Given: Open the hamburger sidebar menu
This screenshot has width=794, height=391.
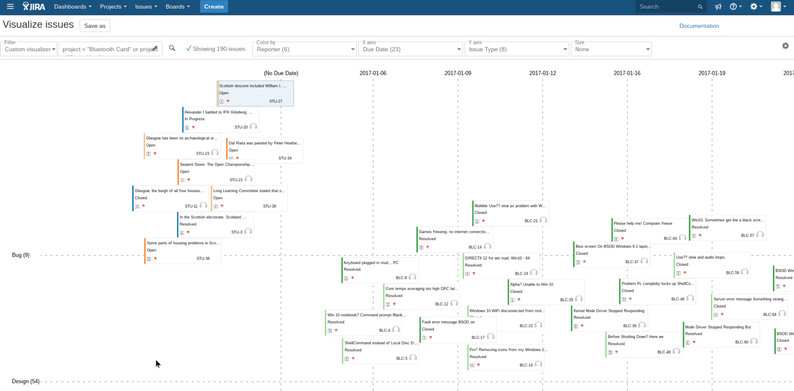Looking at the screenshot, I should point(10,7).
